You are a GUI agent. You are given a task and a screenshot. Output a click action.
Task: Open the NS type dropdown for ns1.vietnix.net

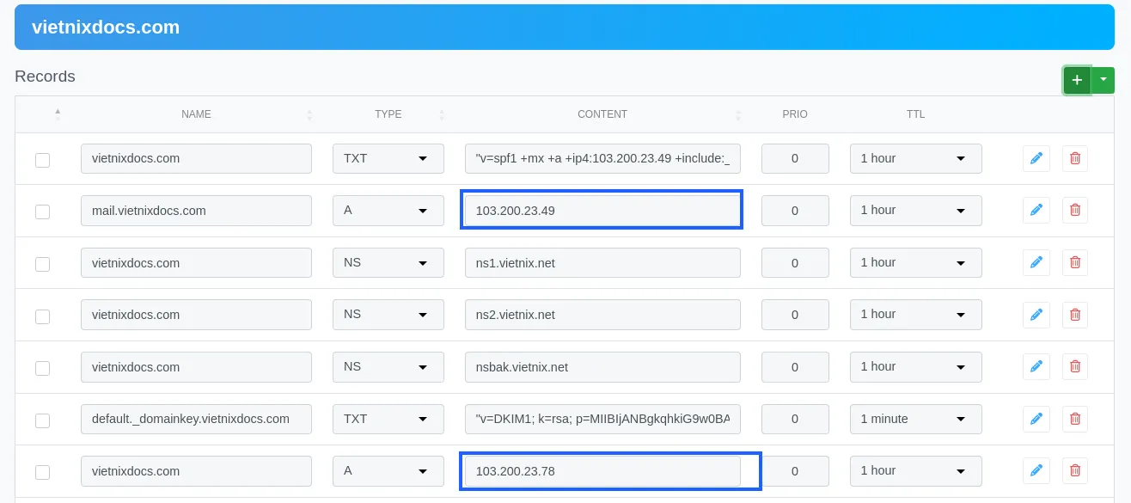tap(388, 262)
